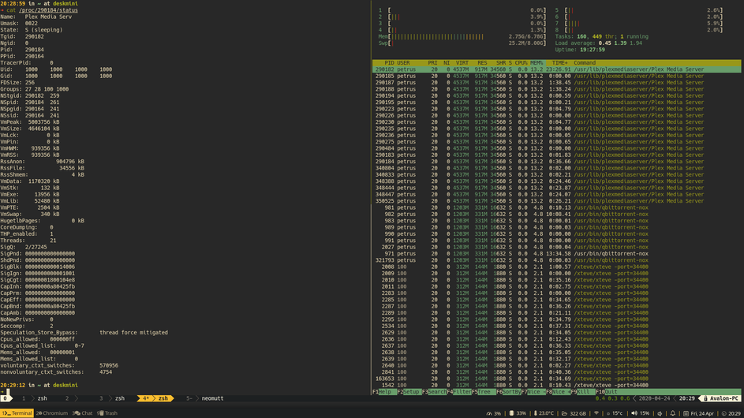Image resolution: width=744 pixels, height=418 pixels.
Task: Click the Swp swap meter bar
Action: click(462, 43)
